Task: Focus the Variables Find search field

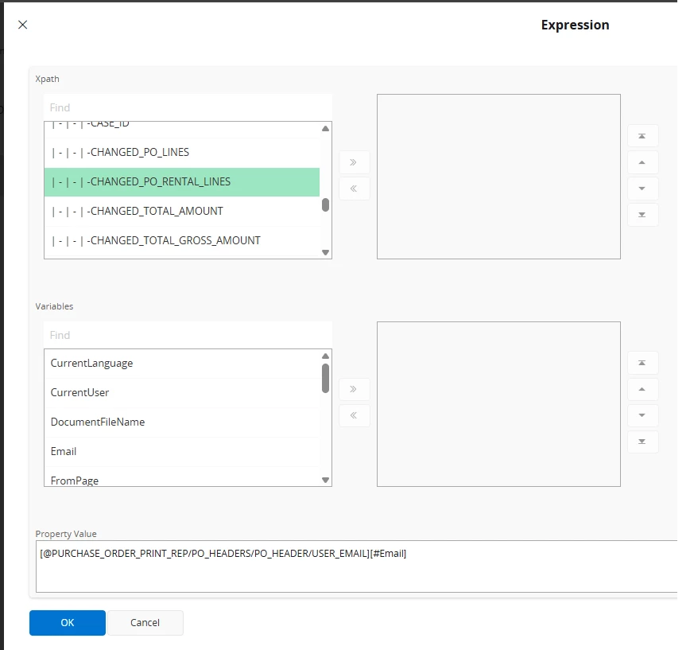Action: 188,335
